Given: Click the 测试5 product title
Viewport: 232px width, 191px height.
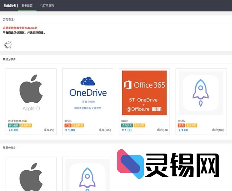Looking at the screenshot, I should (181, 121).
